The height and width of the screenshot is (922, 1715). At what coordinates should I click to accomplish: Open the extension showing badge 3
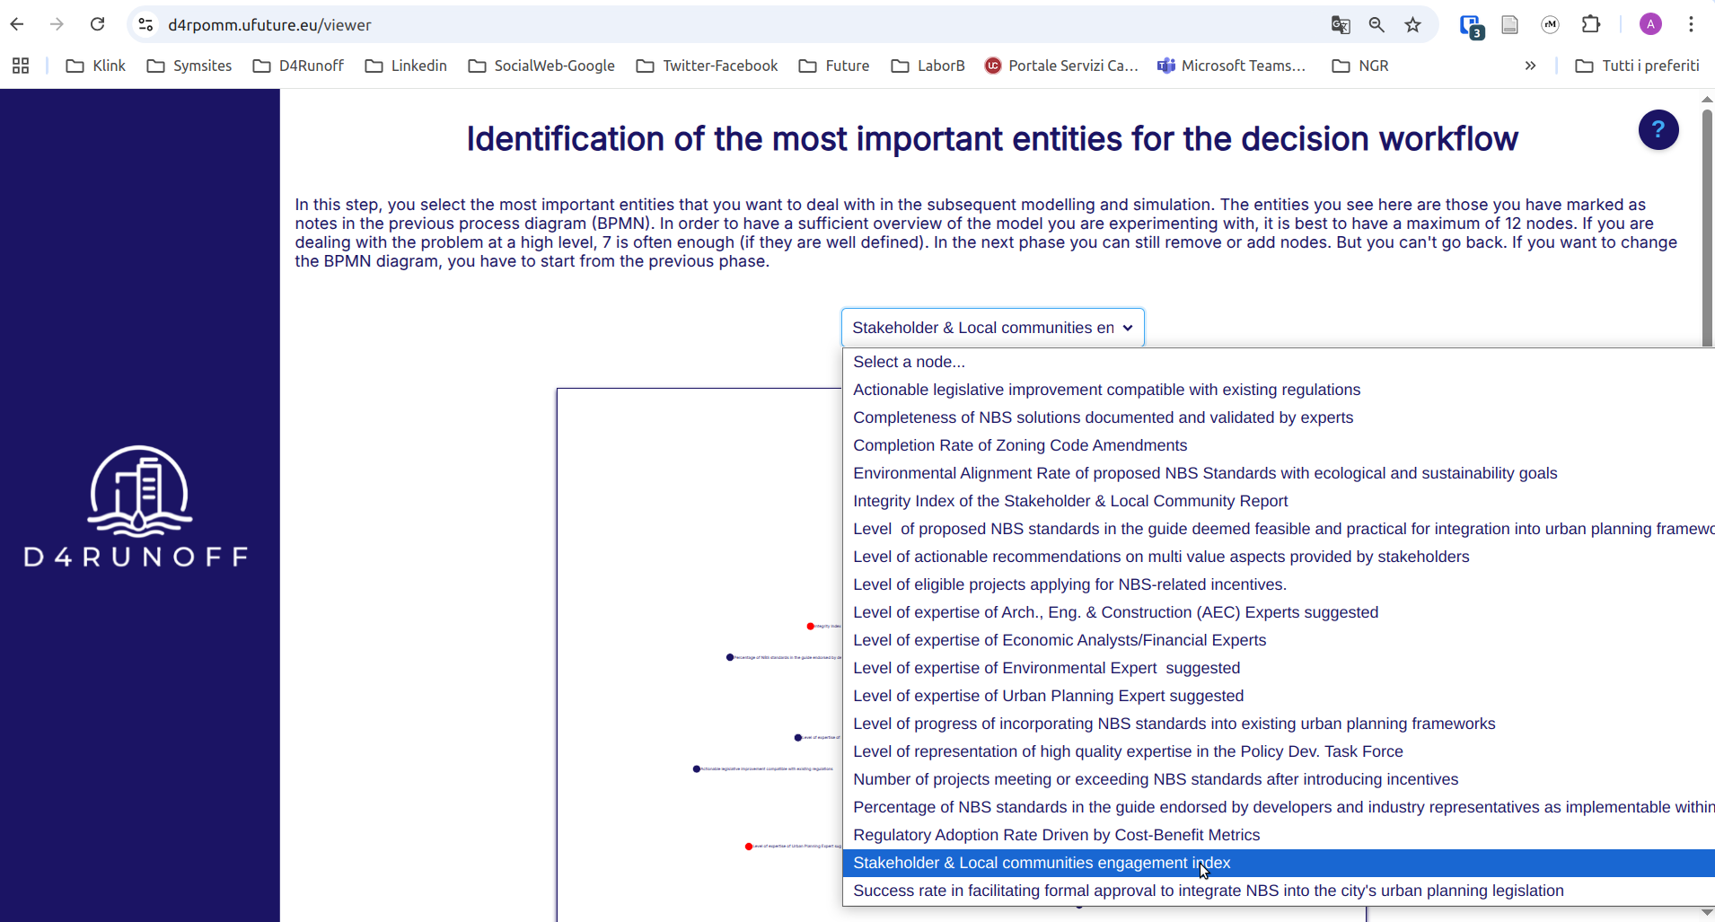[1471, 26]
